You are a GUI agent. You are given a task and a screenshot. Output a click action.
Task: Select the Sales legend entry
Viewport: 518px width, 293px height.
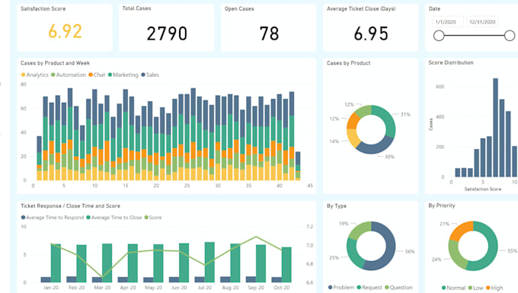pos(150,75)
